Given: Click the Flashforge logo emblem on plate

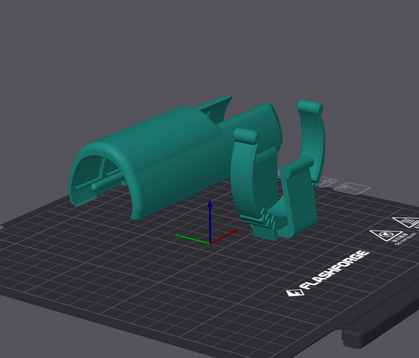Looking at the screenshot, I should [x=295, y=293].
